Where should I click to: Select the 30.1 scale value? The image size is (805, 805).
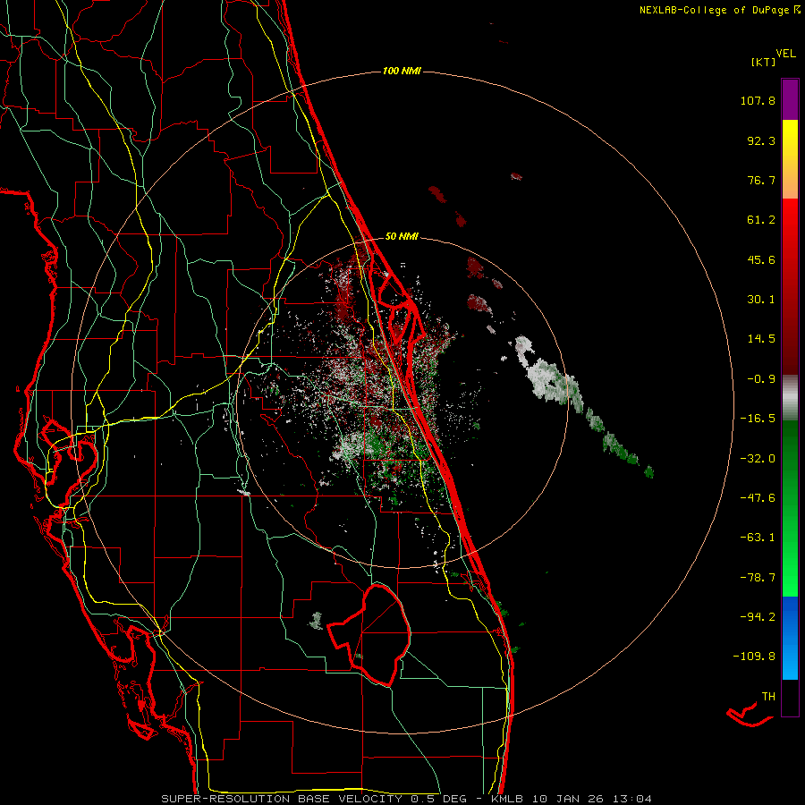coord(761,300)
